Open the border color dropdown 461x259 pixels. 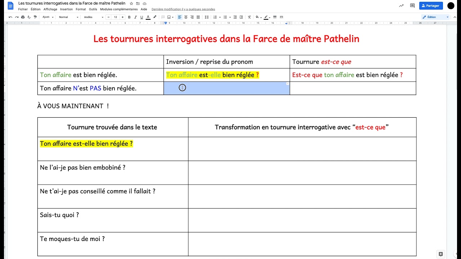(267, 17)
